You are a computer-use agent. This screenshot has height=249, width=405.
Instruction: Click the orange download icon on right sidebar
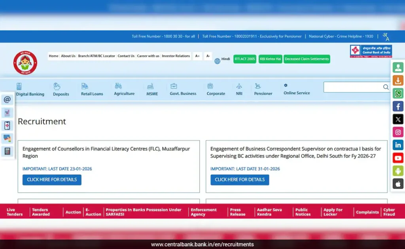[398, 81]
